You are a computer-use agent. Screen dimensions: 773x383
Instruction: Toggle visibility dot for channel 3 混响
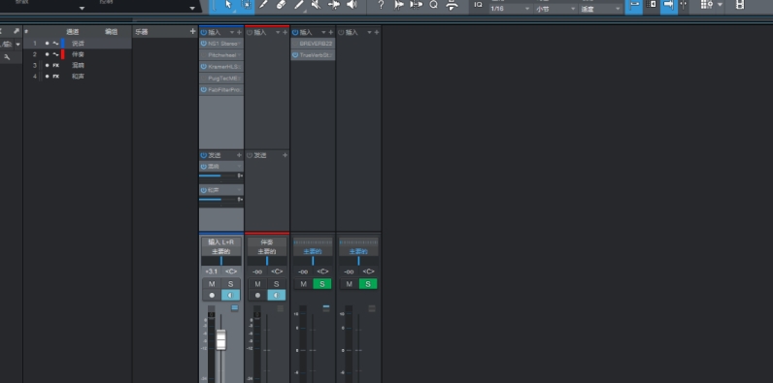coord(48,65)
